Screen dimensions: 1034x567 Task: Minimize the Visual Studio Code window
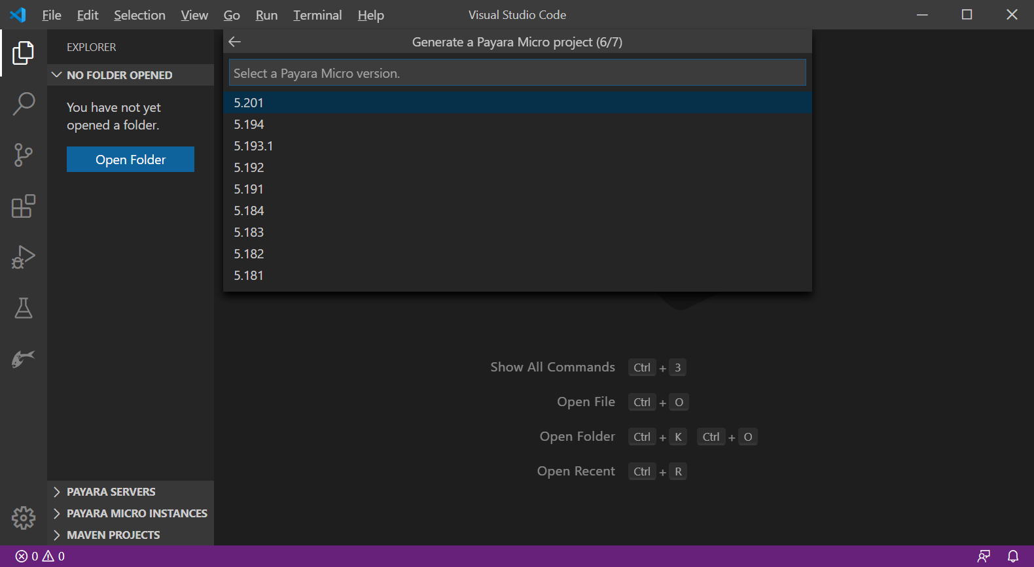tap(922, 14)
